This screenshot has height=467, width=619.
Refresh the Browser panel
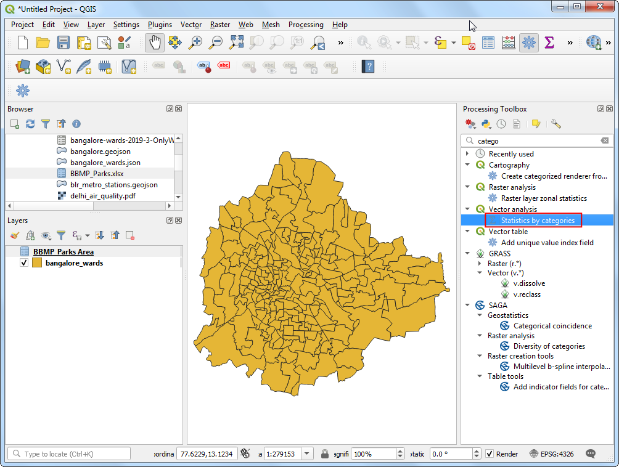(x=29, y=124)
